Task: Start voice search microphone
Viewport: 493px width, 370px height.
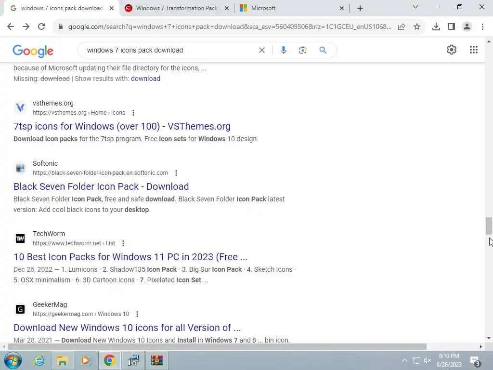Action: pos(283,50)
